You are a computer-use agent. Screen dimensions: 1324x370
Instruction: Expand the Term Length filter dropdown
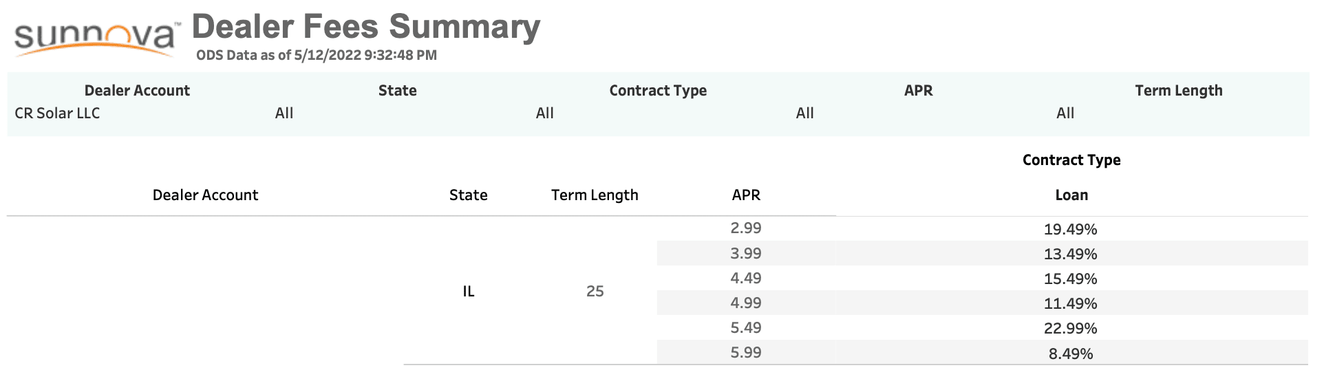pyautogui.click(x=1177, y=113)
